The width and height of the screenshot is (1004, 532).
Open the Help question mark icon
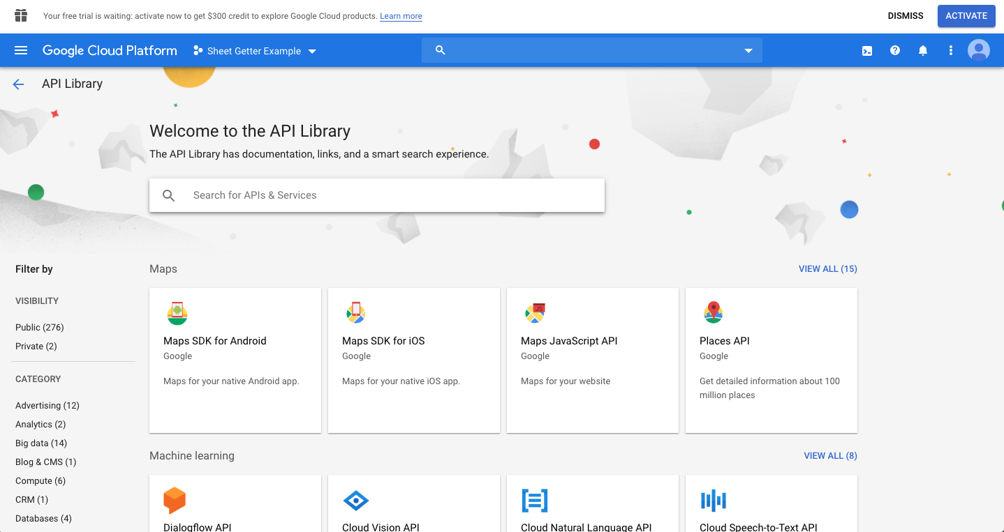click(895, 51)
